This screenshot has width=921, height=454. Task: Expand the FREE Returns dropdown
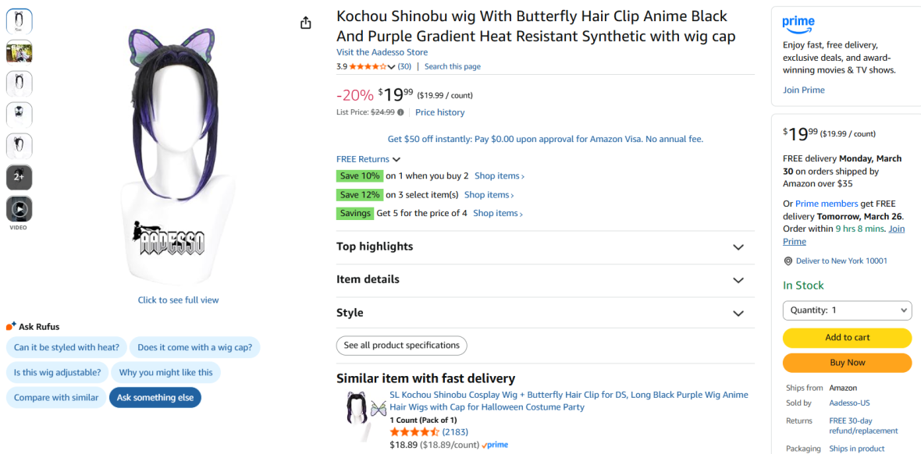coord(396,159)
